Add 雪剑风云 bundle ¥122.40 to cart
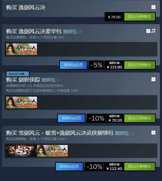Screen dimensions: 162x181 click(x=140, y=167)
